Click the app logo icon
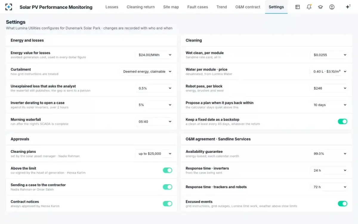 [x=9, y=7]
